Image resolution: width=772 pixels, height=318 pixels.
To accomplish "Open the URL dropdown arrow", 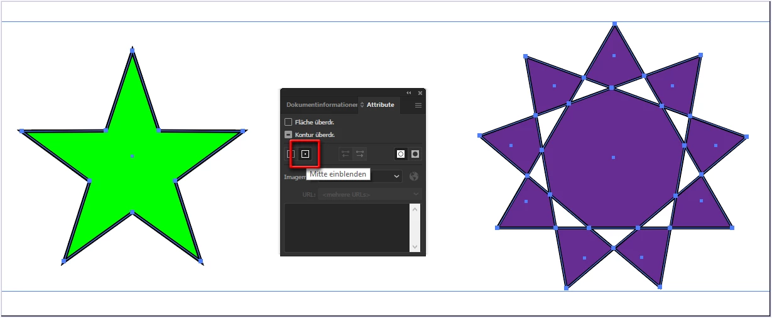I will pos(415,194).
